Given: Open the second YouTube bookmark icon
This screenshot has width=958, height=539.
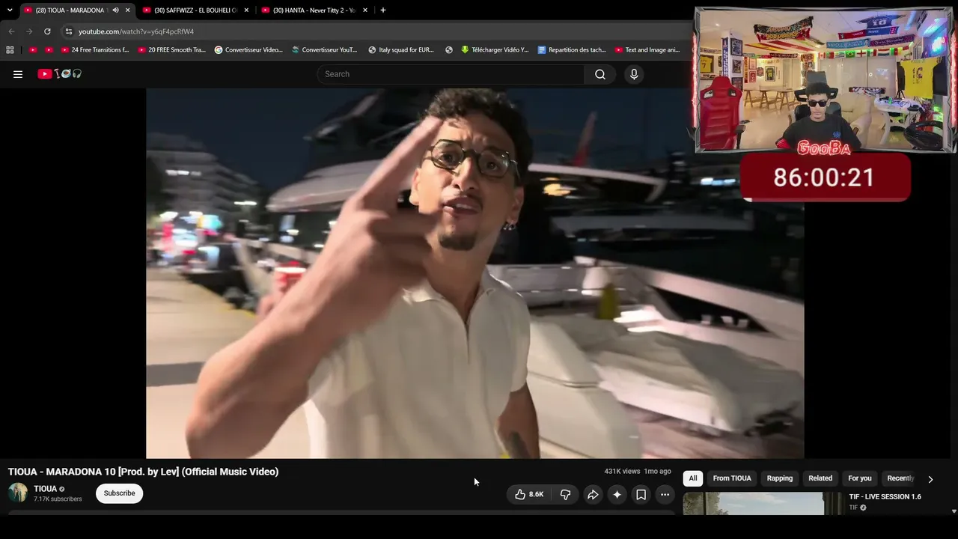Looking at the screenshot, I should [x=49, y=50].
